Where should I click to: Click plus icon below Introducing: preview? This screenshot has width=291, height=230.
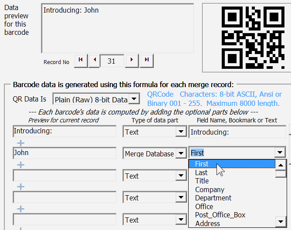tap(20, 143)
